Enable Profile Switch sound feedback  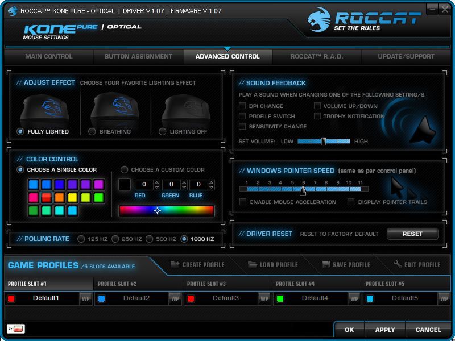tap(242, 116)
